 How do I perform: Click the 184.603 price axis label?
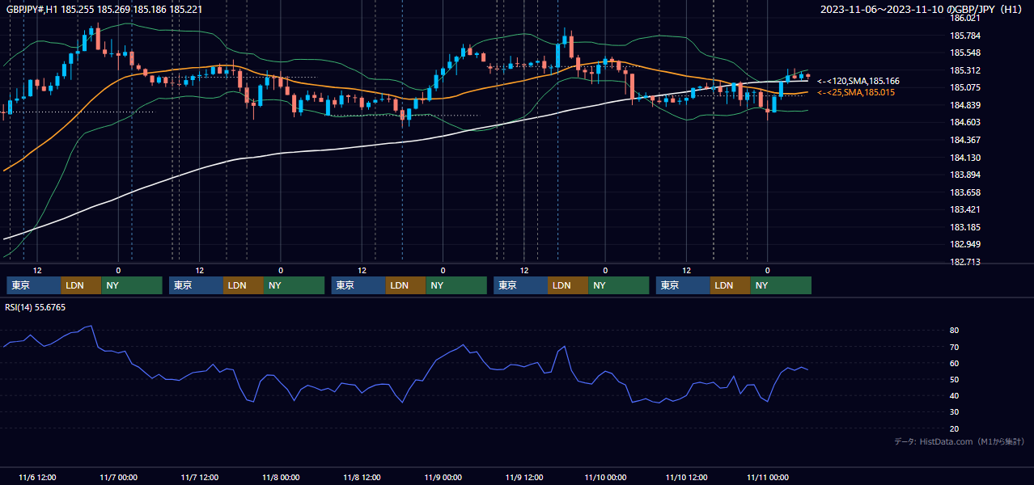coord(964,122)
